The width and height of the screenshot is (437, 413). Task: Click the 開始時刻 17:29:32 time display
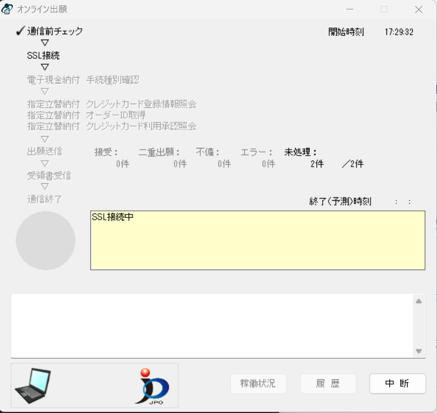399,32
